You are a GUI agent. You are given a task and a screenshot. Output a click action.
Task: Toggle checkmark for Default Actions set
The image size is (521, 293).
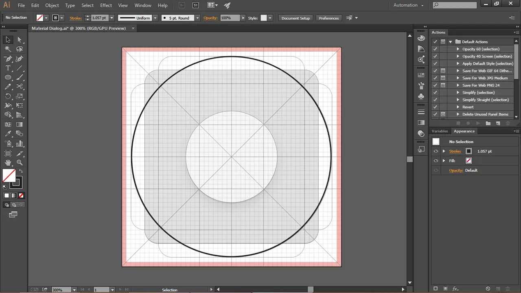click(435, 42)
